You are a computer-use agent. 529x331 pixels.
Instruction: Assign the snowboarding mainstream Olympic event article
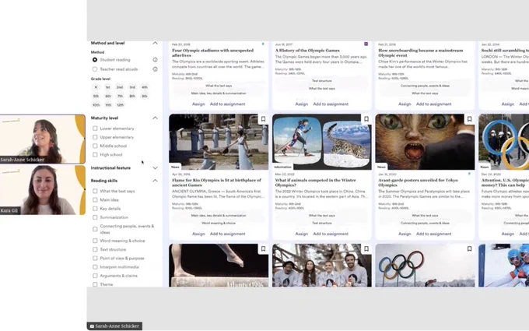405,104
